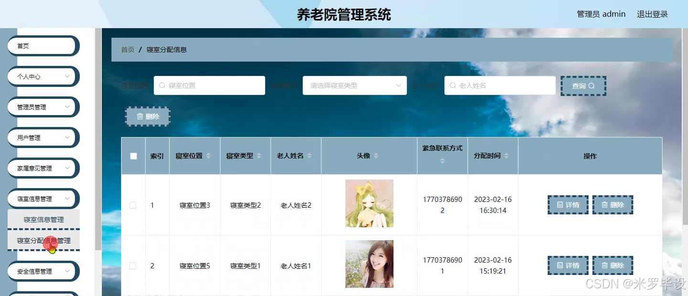This screenshot has width=688, height=296.
Task: Click 删除 for 老人姓名2 row
Action: 613,205
